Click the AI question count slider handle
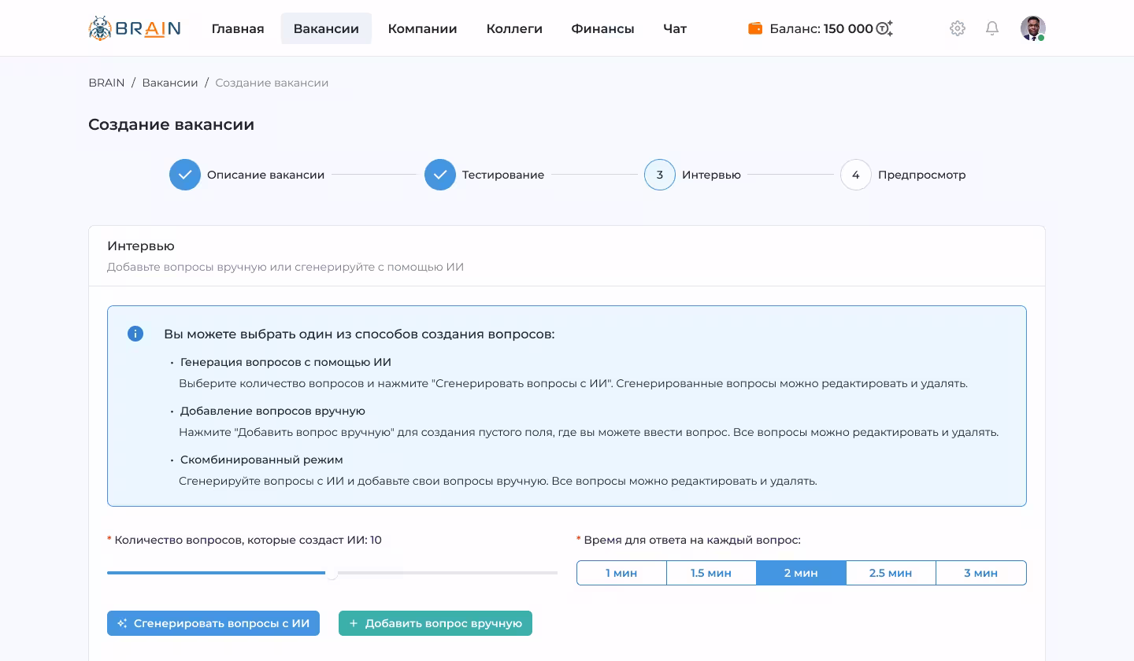This screenshot has height=661, width=1134. (332, 574)
